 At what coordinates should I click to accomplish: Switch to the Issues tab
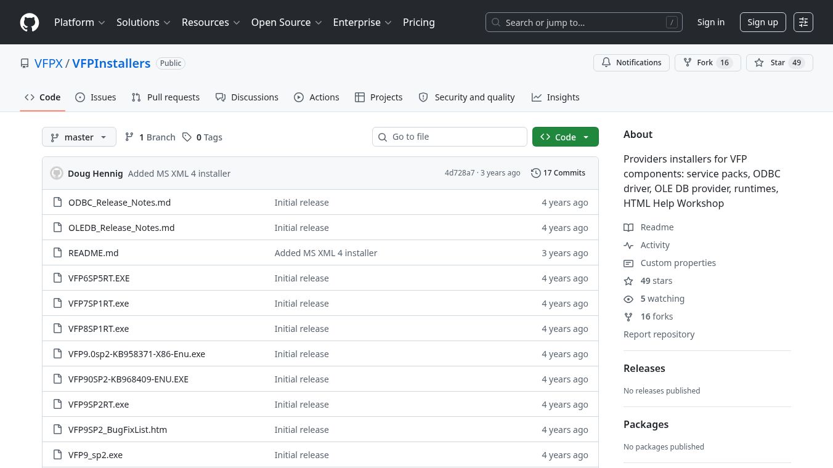[95, 97]
